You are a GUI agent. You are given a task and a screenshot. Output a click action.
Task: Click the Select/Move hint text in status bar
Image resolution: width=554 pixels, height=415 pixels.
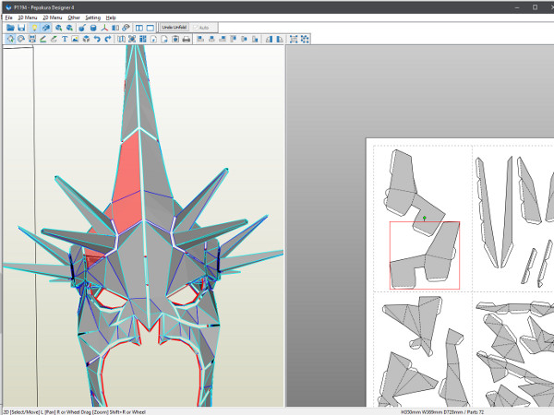coord(74,412)
